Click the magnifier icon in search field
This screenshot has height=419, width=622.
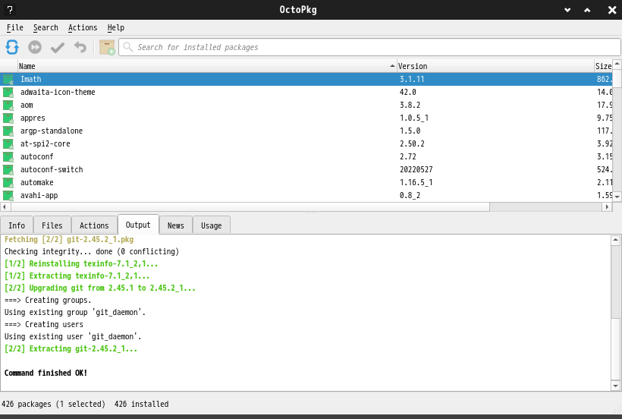pos(127,47)
